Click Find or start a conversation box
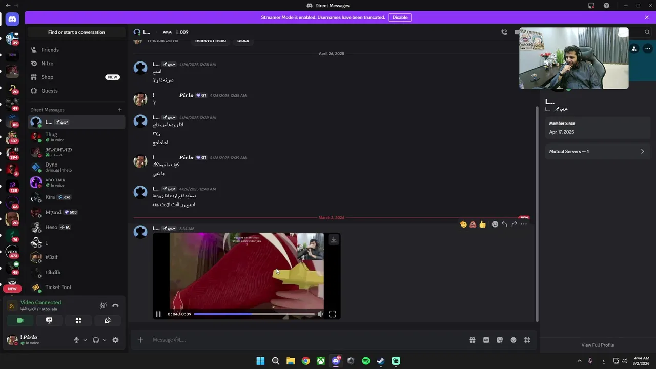 click(x=76, y=32)
